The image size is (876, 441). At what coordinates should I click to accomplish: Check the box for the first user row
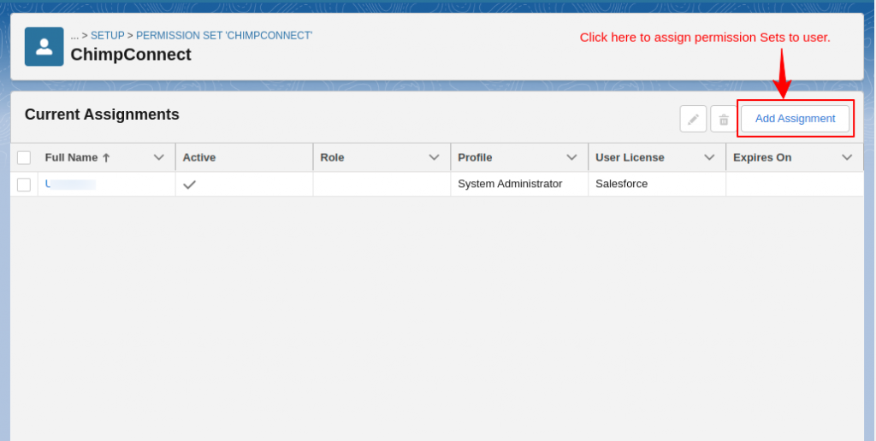coord(24,185)
